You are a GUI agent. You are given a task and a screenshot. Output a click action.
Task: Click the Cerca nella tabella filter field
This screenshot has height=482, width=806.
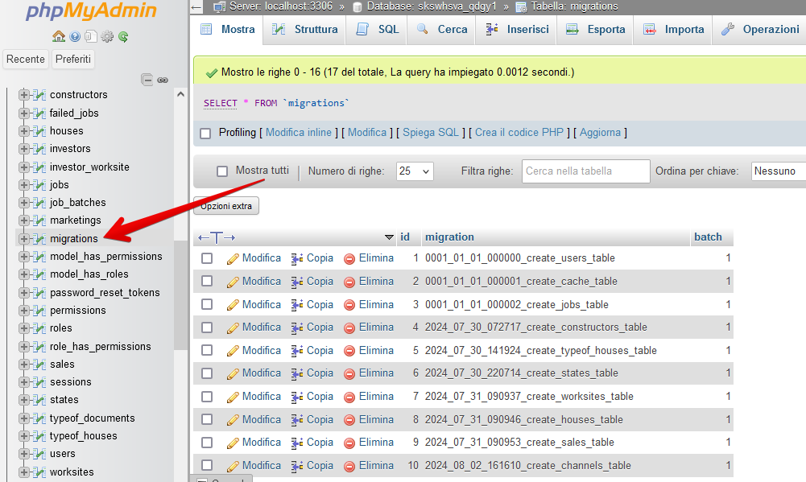[585, 171]
